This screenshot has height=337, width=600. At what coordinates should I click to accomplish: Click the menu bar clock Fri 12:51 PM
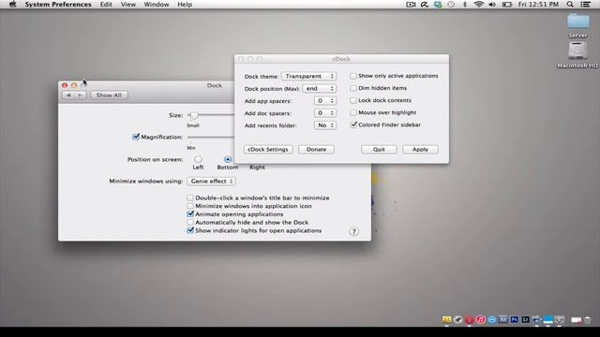538,5
